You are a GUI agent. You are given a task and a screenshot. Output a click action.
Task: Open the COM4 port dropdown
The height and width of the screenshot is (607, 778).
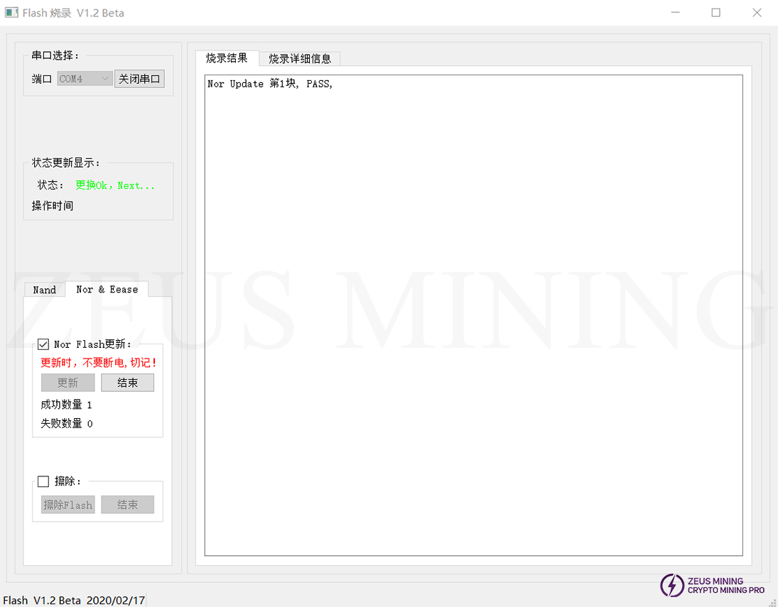[85, 79]
